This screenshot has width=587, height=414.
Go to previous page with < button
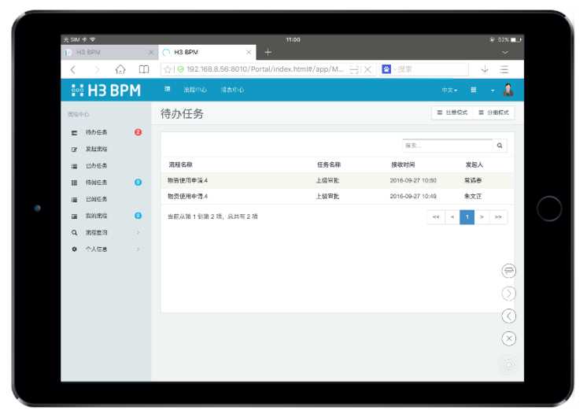point(452,217)
